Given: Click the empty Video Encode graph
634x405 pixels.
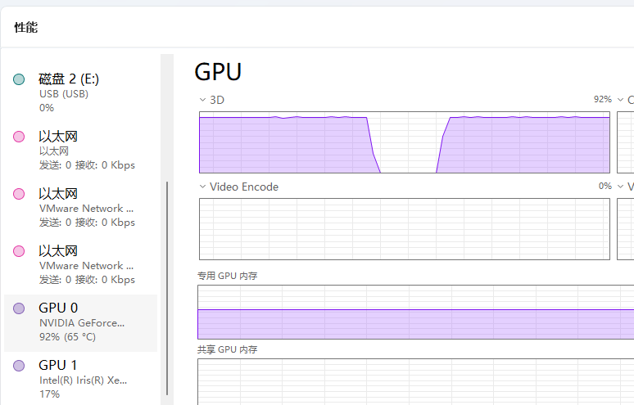Looking at the screenshot, I should [x=404, y=228].
